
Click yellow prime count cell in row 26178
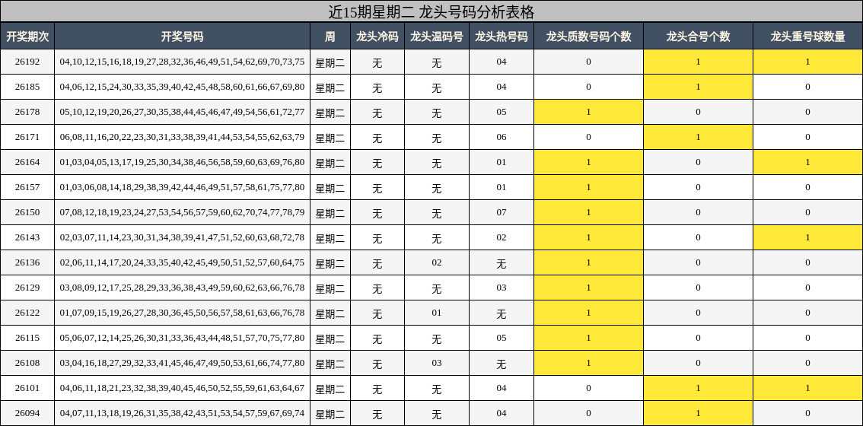pos(588,112)
